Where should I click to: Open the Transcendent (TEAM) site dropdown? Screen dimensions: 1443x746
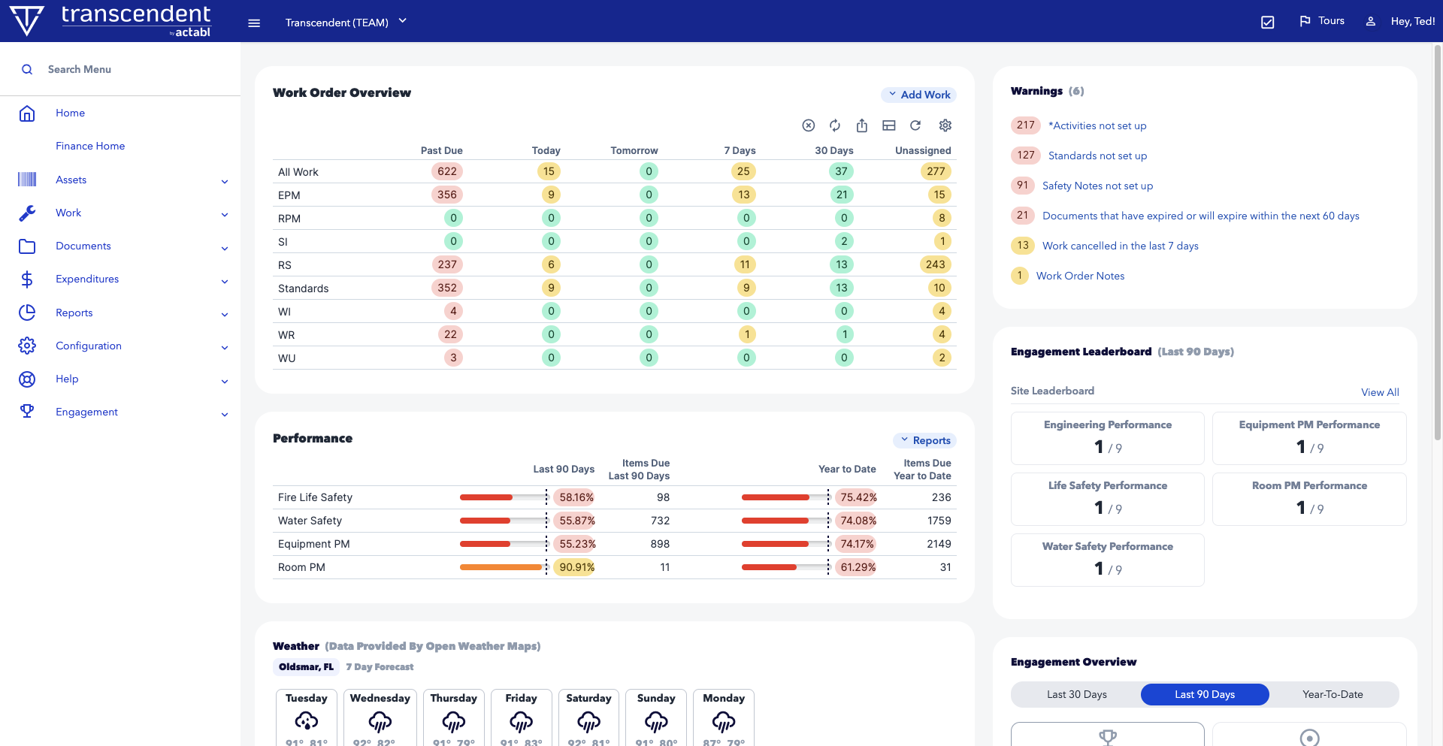coord(346,22)
